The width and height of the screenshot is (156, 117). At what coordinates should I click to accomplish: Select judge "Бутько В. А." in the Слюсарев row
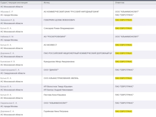[x=6, y=28]
